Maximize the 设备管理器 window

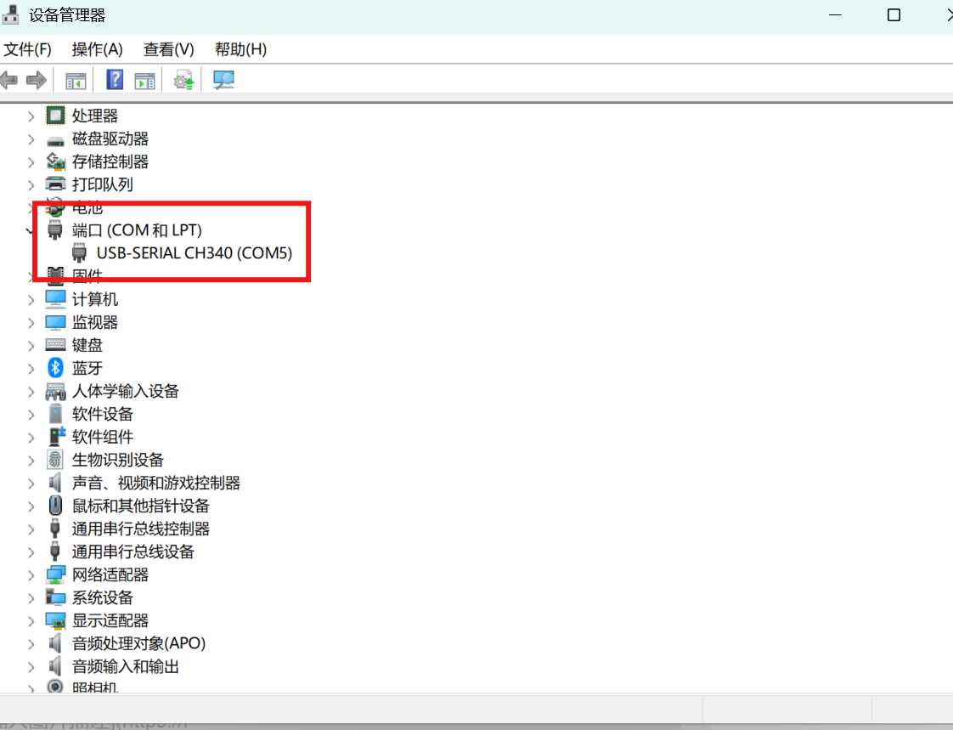point(894,14)
